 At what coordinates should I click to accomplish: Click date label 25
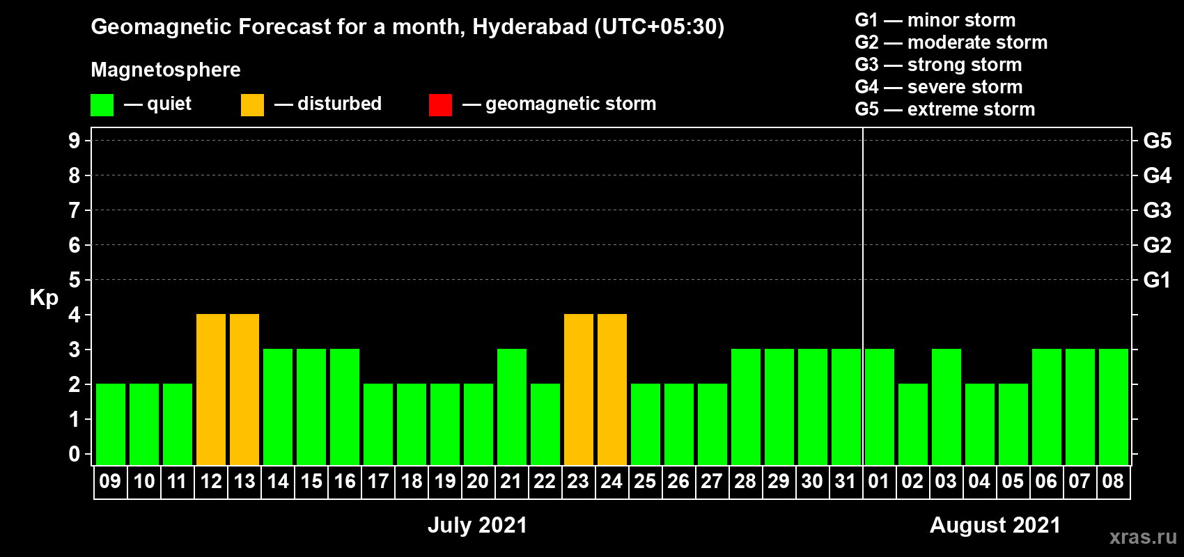[645, 481]
